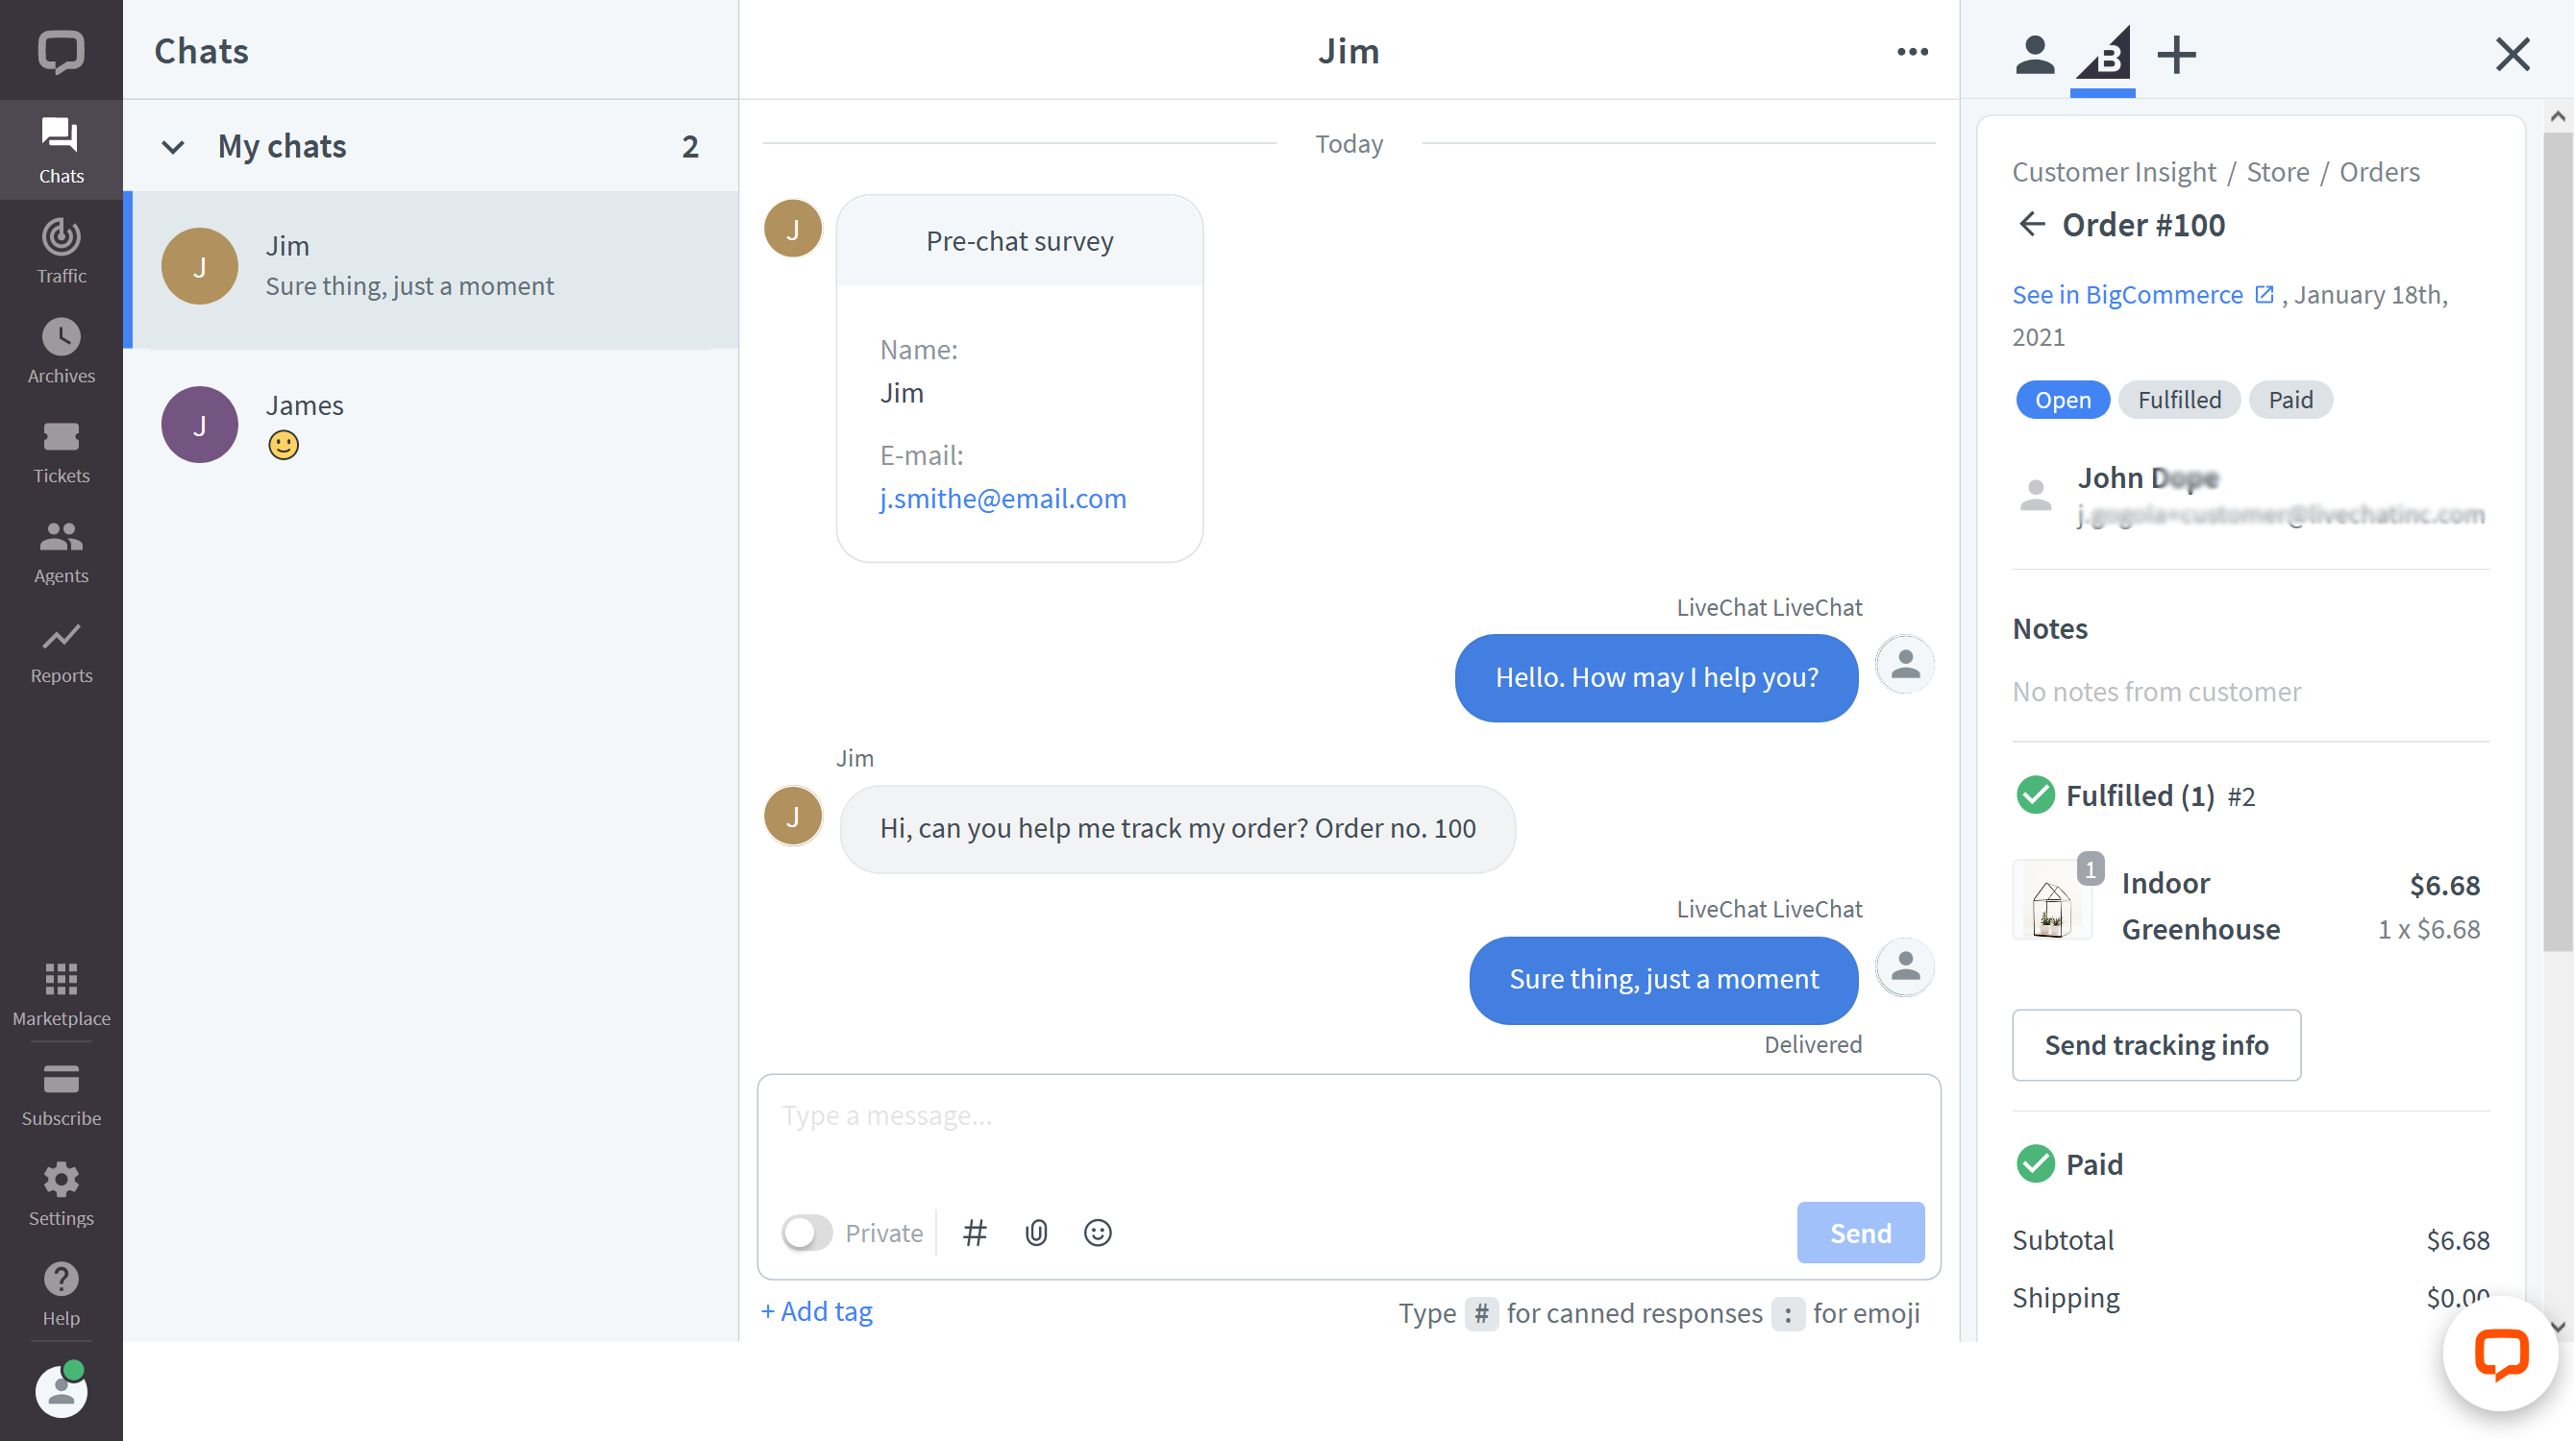2574x1441 pixels.
Task: Collapse the My chats section
Action: 173,147
